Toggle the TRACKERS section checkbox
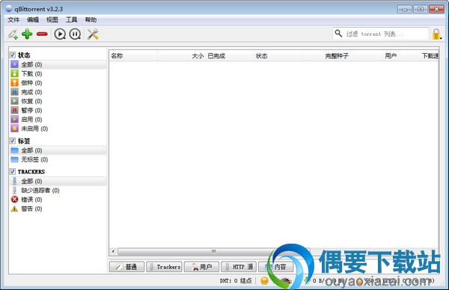 tap(13, 172)
